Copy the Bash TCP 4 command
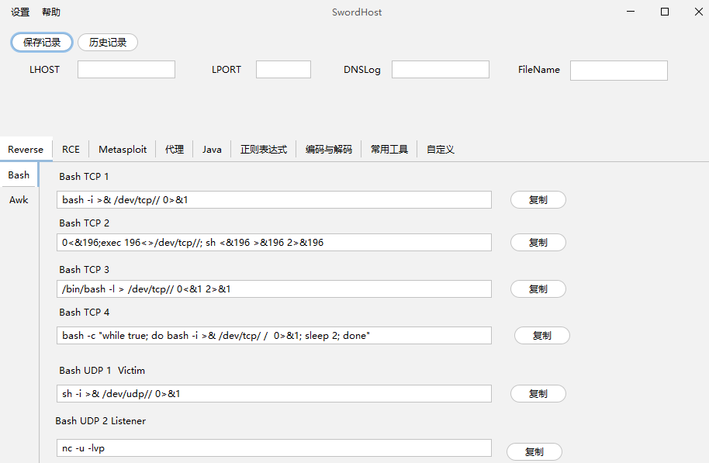709x463 pixels. (541, 336)
